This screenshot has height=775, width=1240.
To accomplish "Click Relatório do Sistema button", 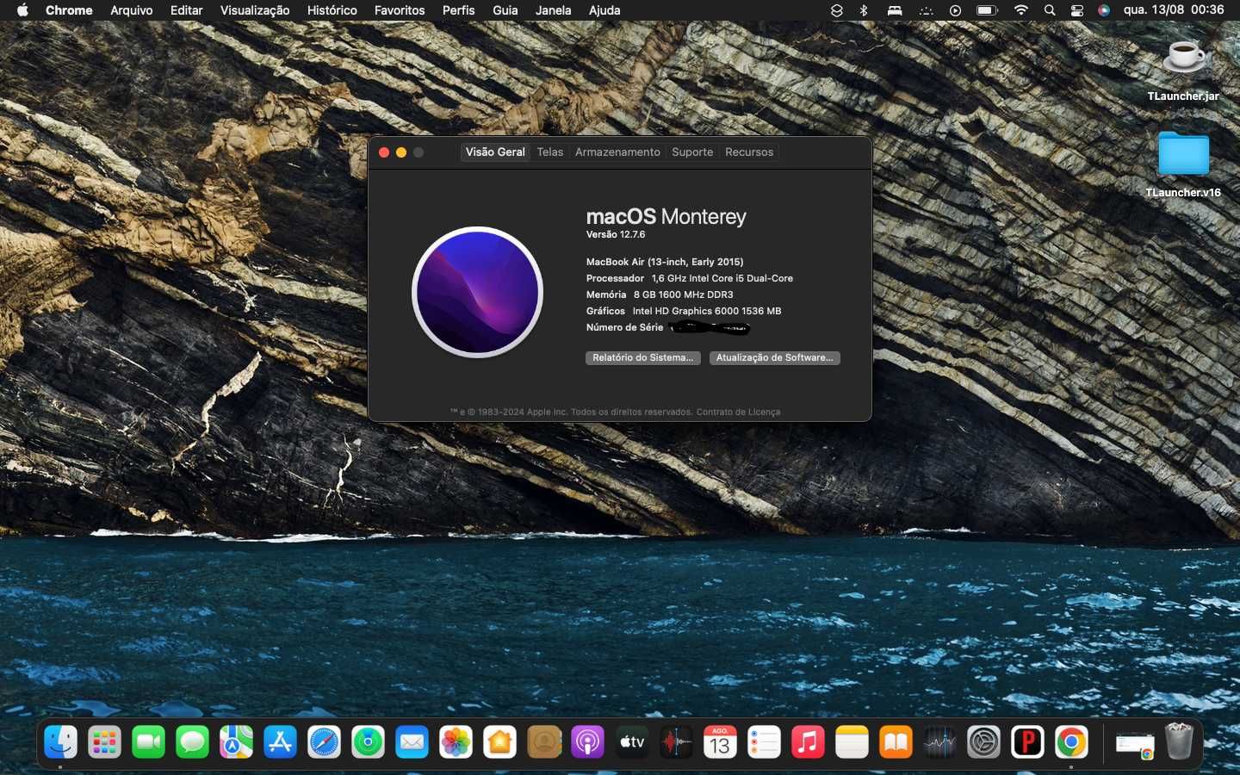I will 643,358.
